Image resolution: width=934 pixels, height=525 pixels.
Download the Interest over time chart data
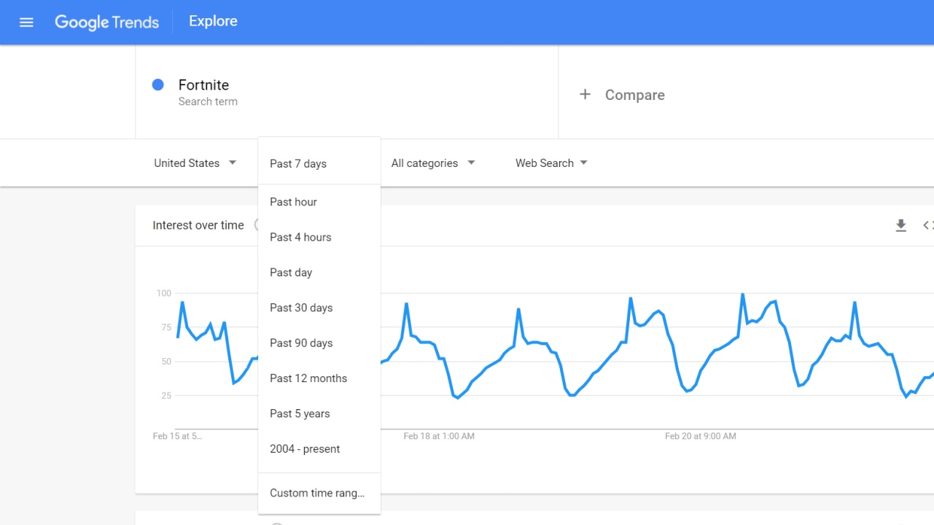pos(900,225)
